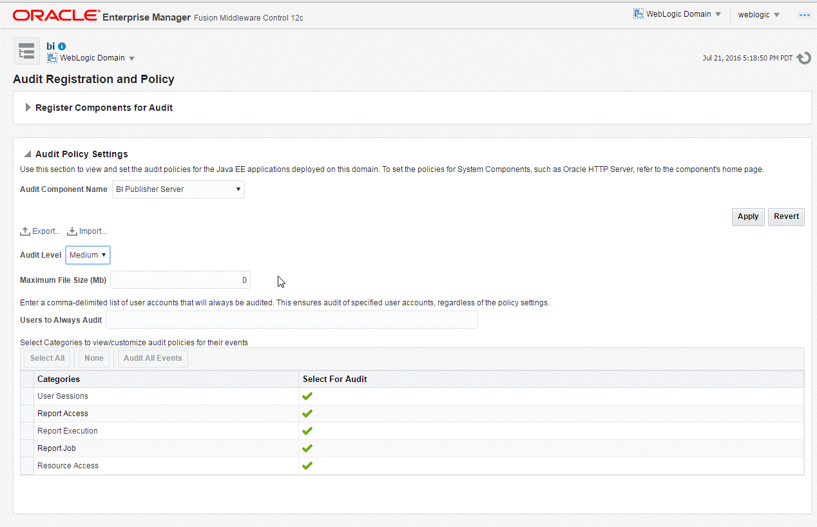This screenshot has width=817, height=527.
Task: Click the Apply button
Action: pos(748,216)
